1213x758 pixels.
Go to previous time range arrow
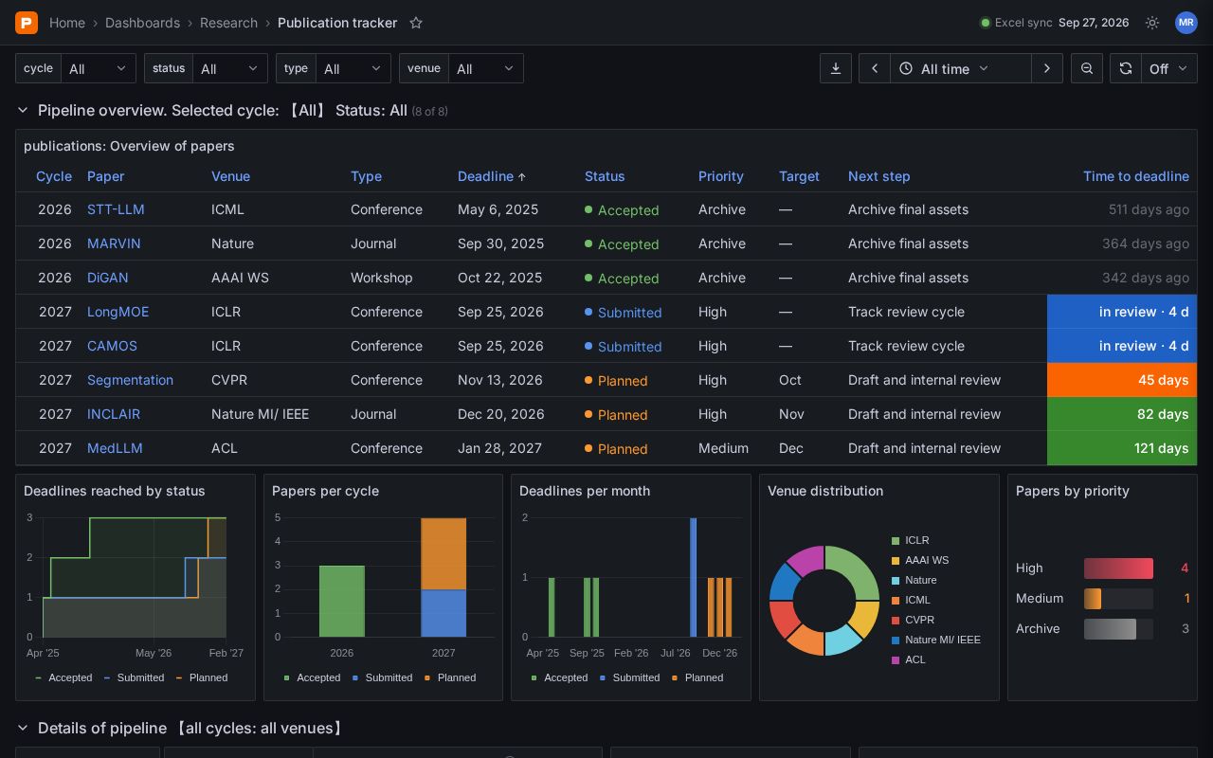[x=875, y=68]
